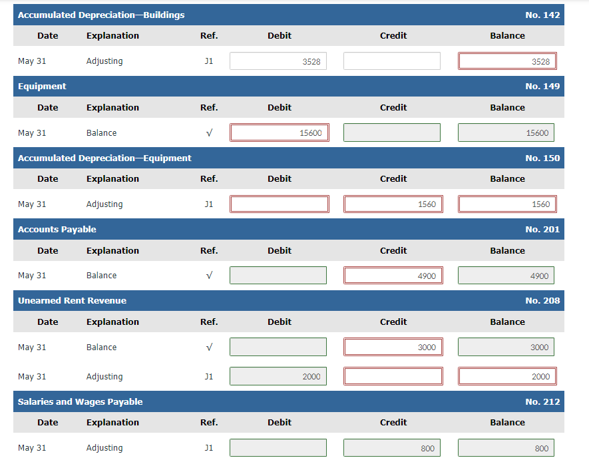Click account number No. 212
This screenshot has height=462, width=589.
coord(542,402)
